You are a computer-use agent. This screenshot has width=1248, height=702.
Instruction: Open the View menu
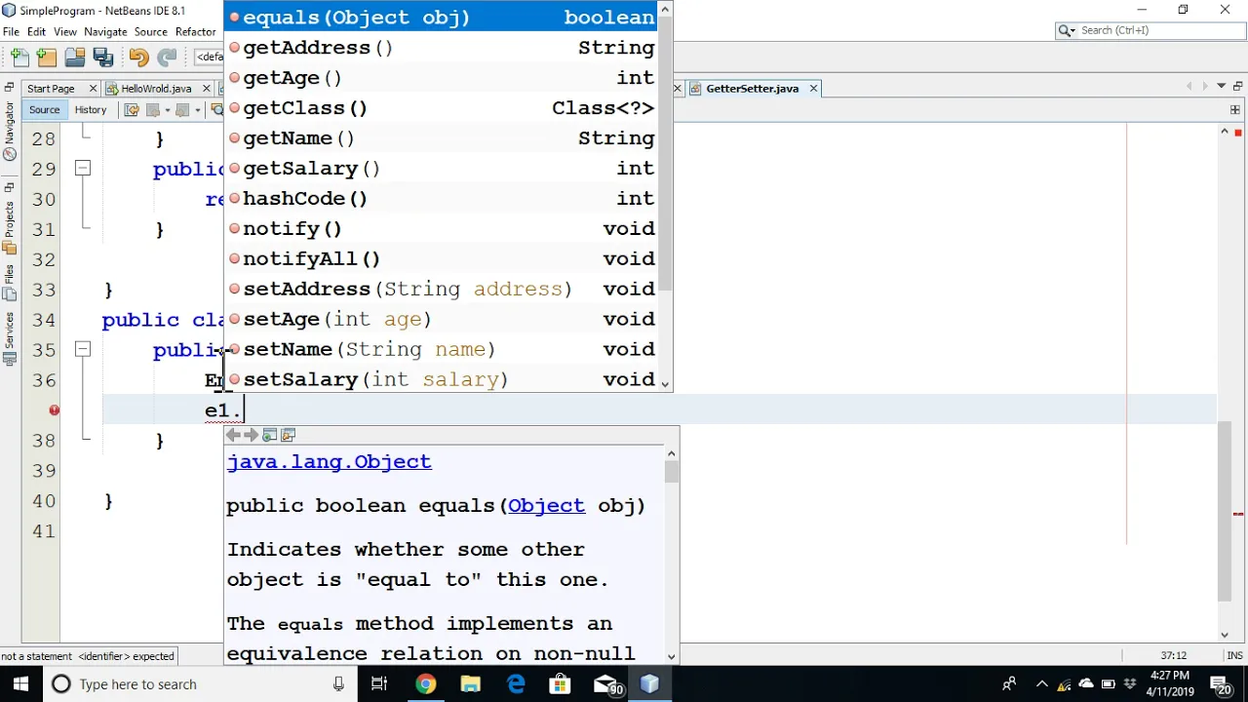click(x=65, y=31)
